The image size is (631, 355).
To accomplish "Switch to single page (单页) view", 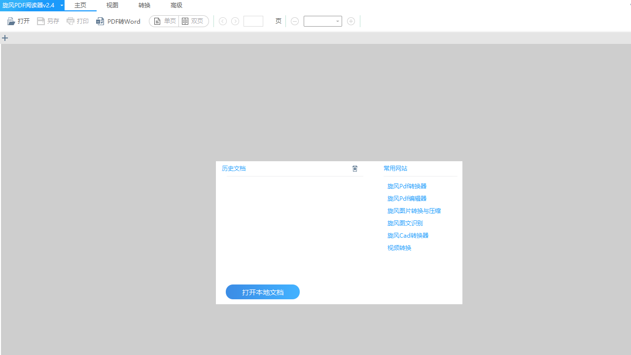I will (164, 21).
